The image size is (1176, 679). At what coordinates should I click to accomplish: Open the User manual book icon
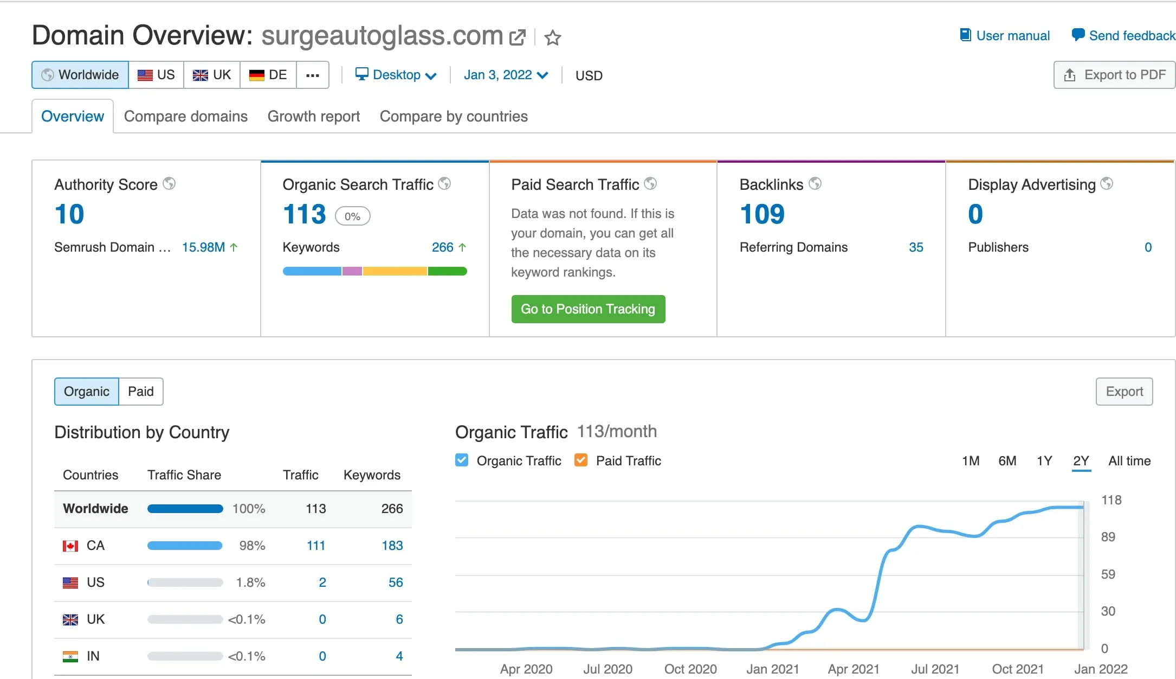tap(965, 35)
